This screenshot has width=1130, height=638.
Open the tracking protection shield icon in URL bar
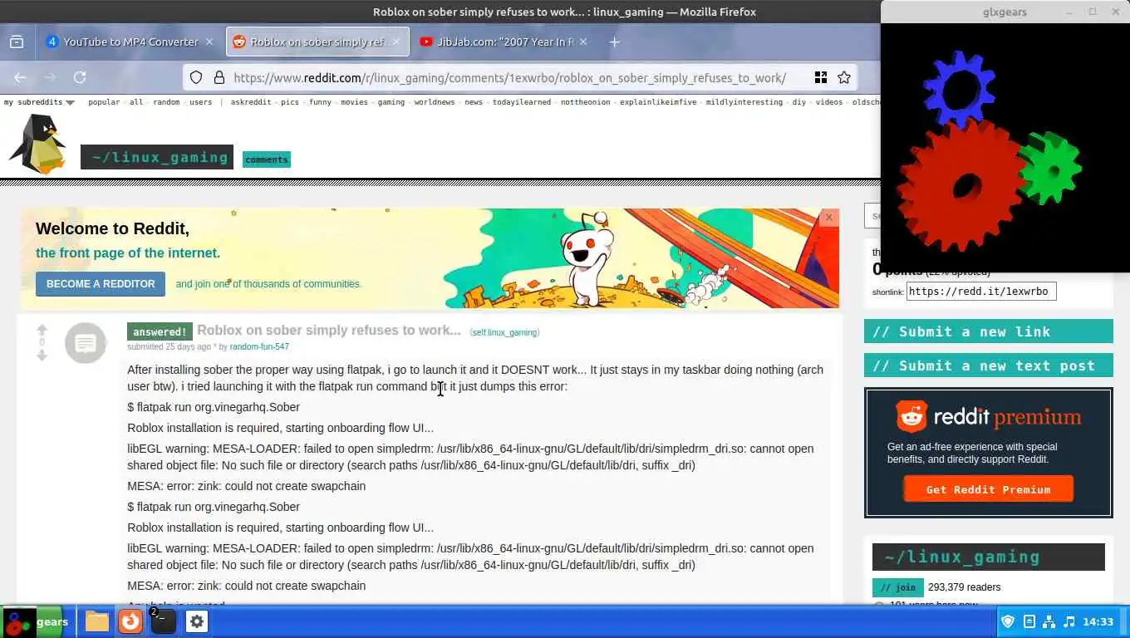[x=196, y=77]
